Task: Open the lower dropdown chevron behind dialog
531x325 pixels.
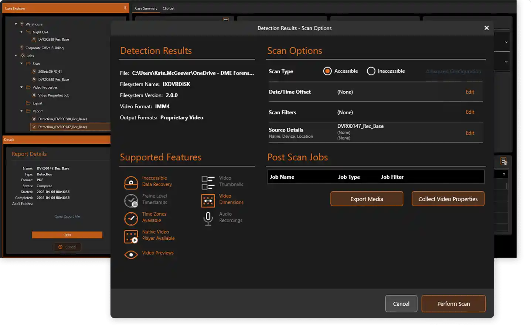Action: click(506, 61)
